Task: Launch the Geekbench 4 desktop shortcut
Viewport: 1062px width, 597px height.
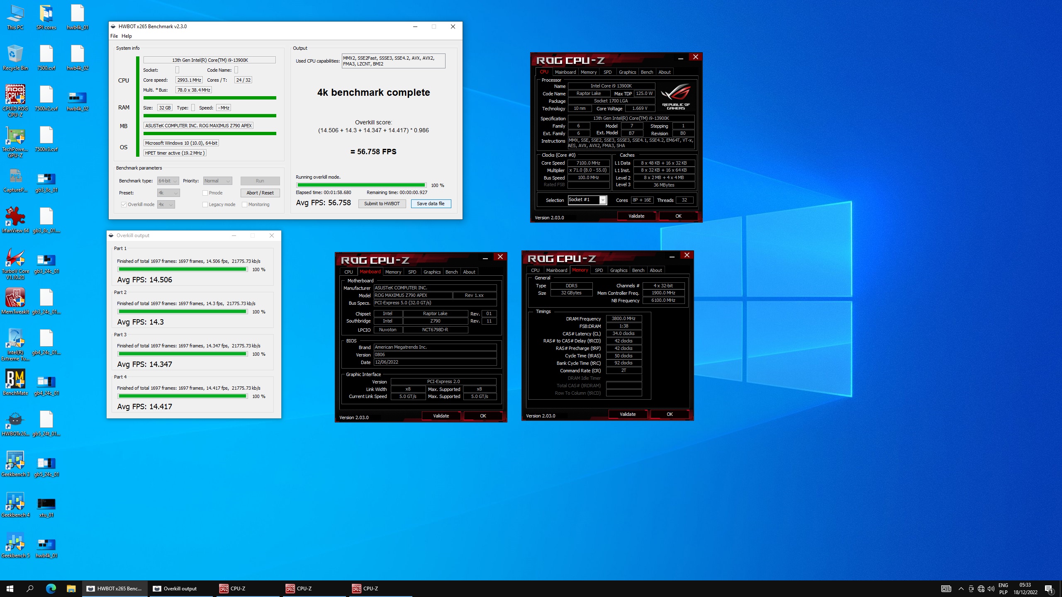Action: [15, 504]
